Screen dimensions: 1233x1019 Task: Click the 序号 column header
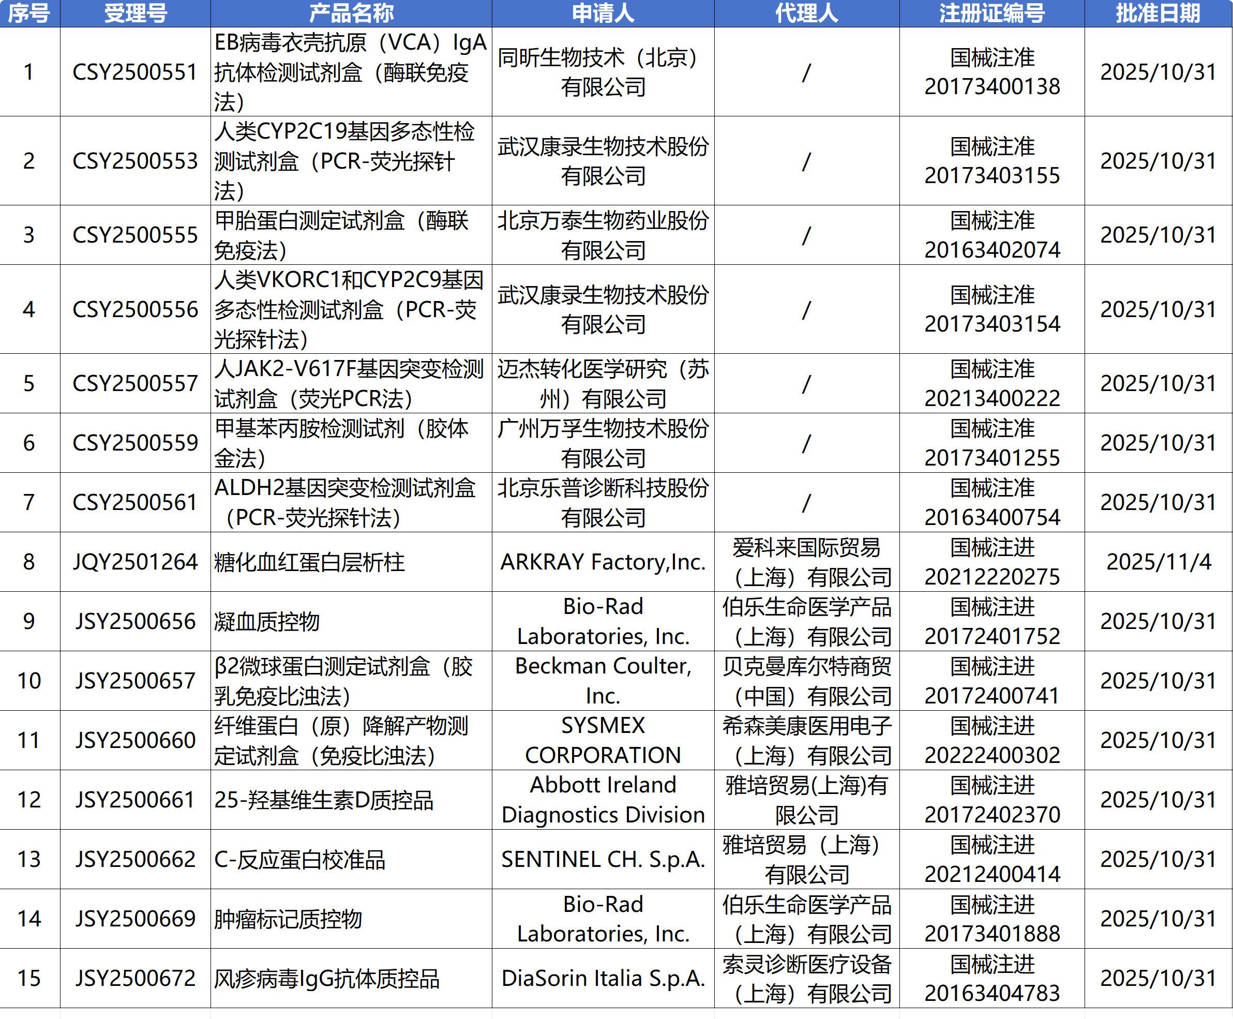pyautogui.click(x=29, y=13)
